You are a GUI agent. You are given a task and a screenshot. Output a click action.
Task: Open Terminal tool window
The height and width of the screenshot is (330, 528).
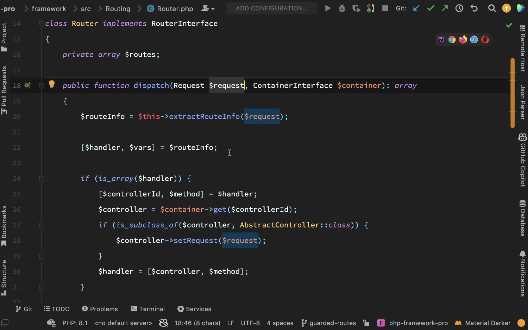coord(148,309)
